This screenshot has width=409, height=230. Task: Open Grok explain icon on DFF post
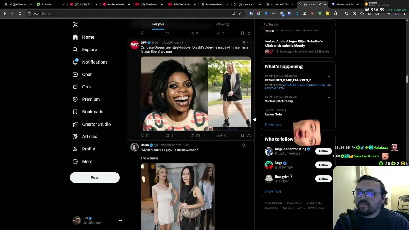click(243, 42)
